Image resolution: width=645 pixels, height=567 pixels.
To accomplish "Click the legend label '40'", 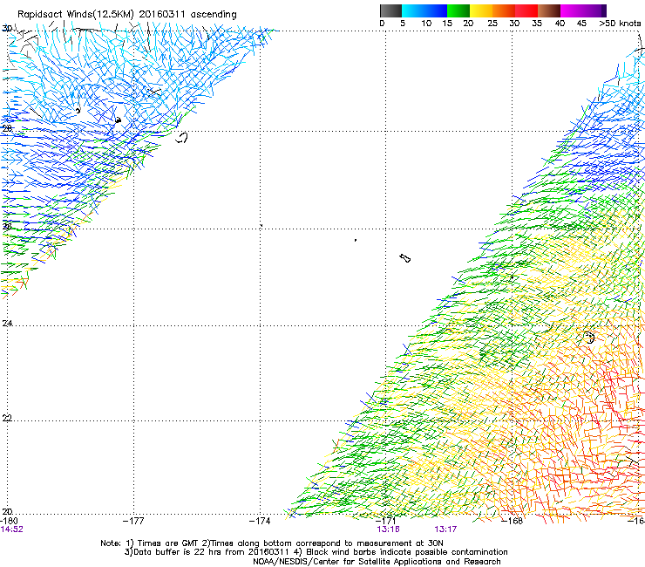I will 560,24.
